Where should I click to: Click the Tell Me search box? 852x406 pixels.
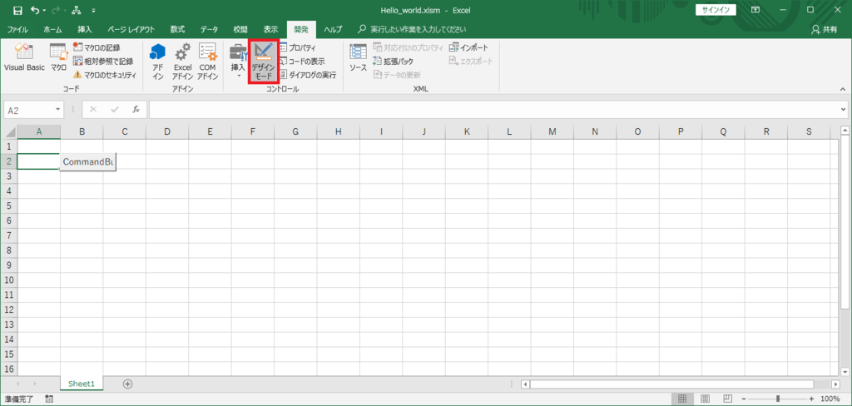[x=412, y=29]
